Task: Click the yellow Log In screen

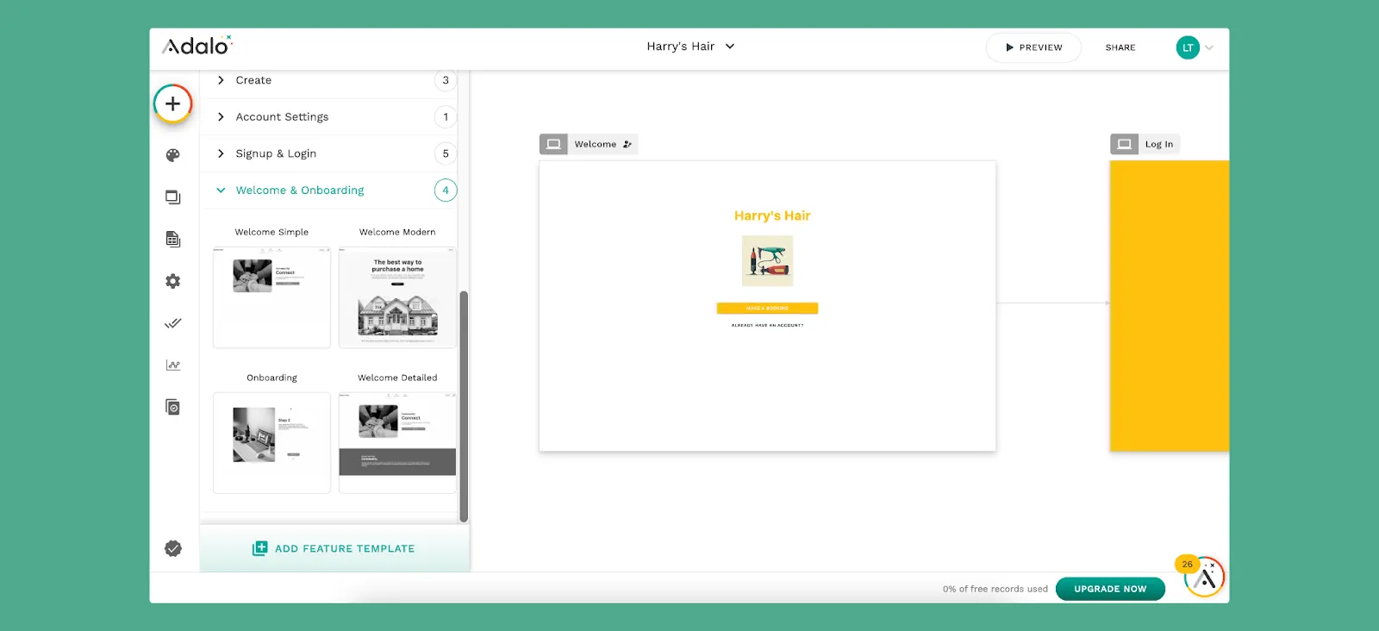Action: pos(1169,305)
